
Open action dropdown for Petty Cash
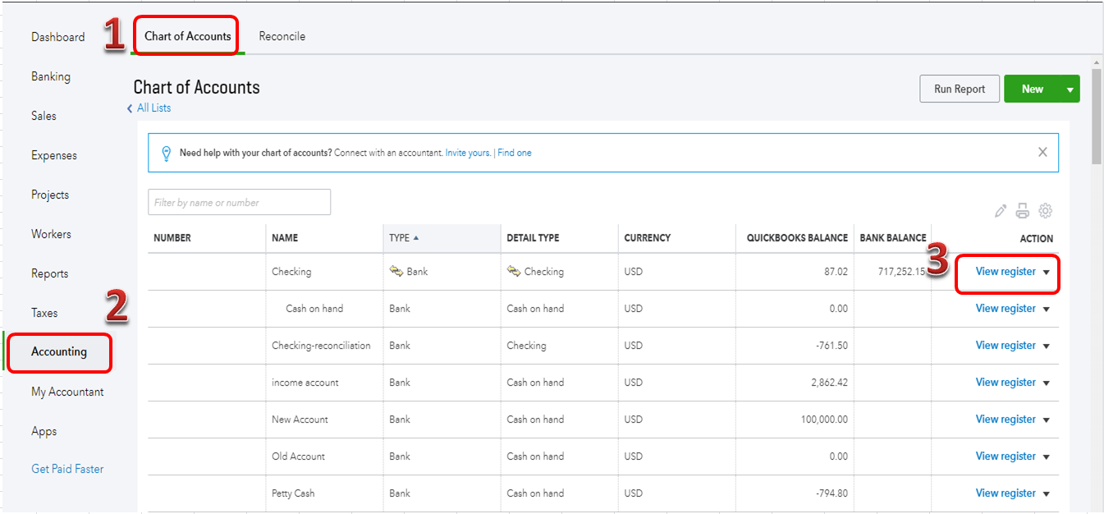1047,494
